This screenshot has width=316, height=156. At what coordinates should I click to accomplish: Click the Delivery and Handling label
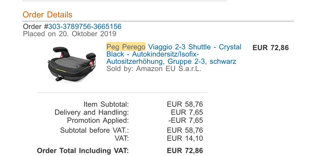[x=92, y=113]
